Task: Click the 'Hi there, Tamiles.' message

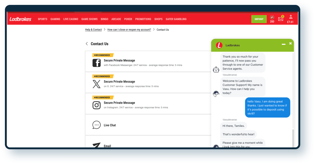Action: [x=234, y=126]
